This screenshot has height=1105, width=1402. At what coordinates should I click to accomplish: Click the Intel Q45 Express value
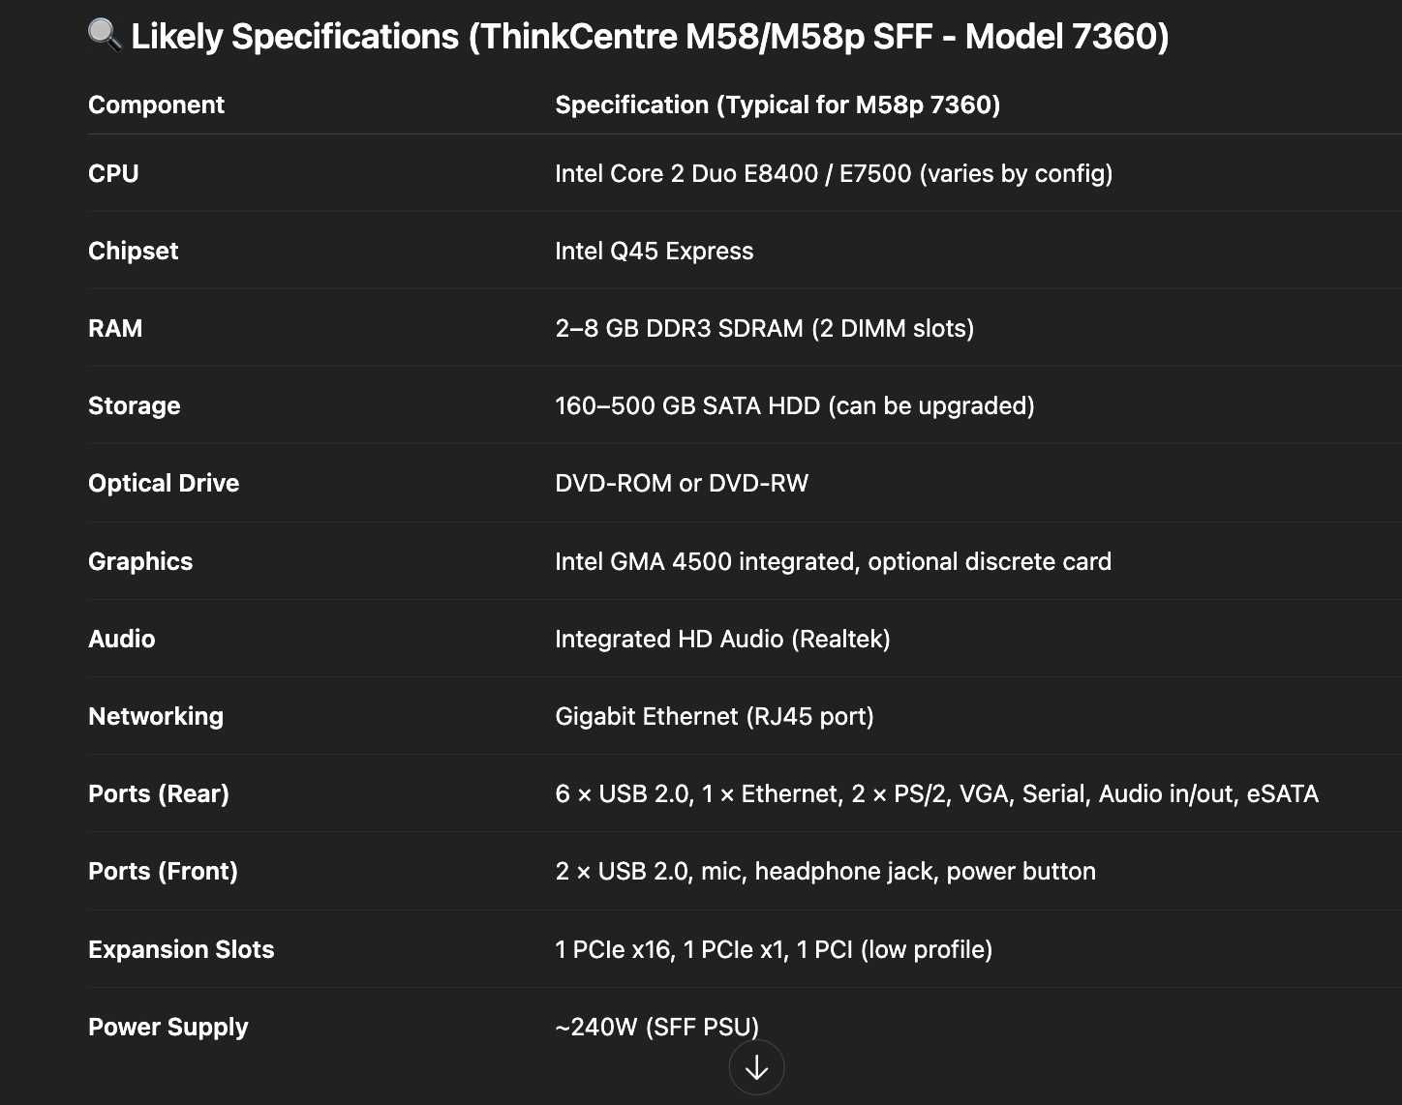click(x=655, y=251)
